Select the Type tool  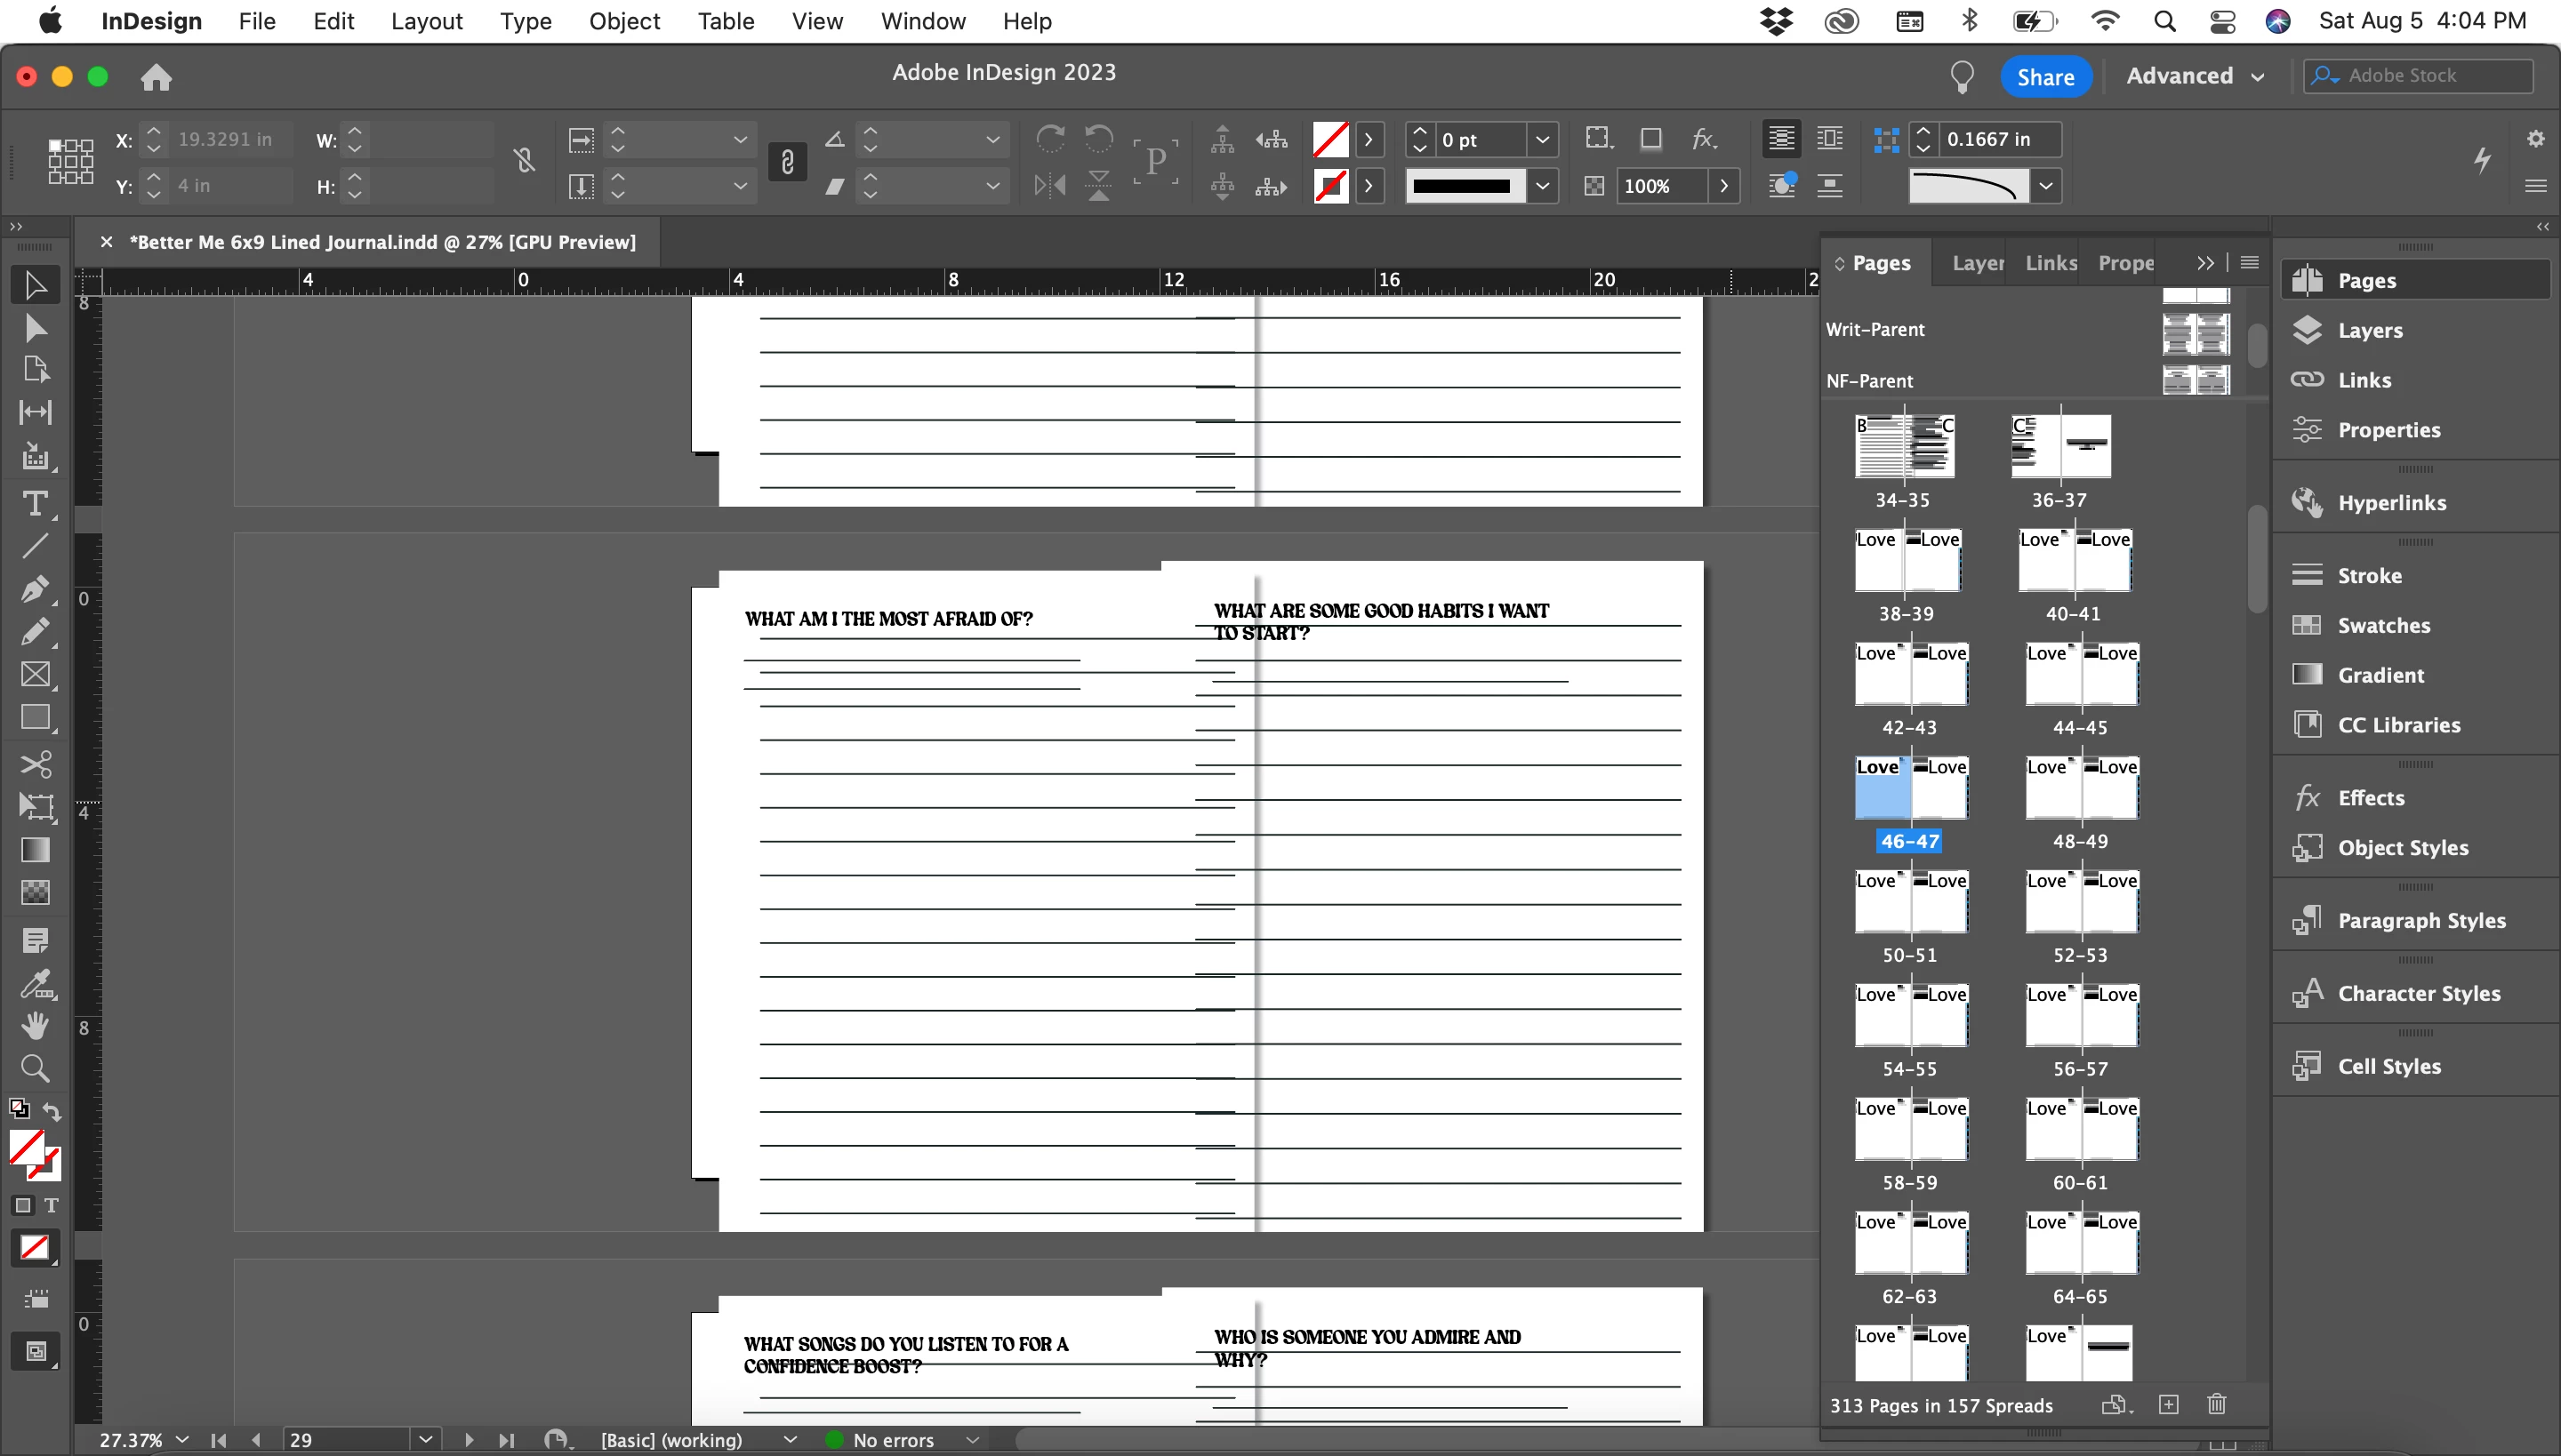tap(35, 503)
